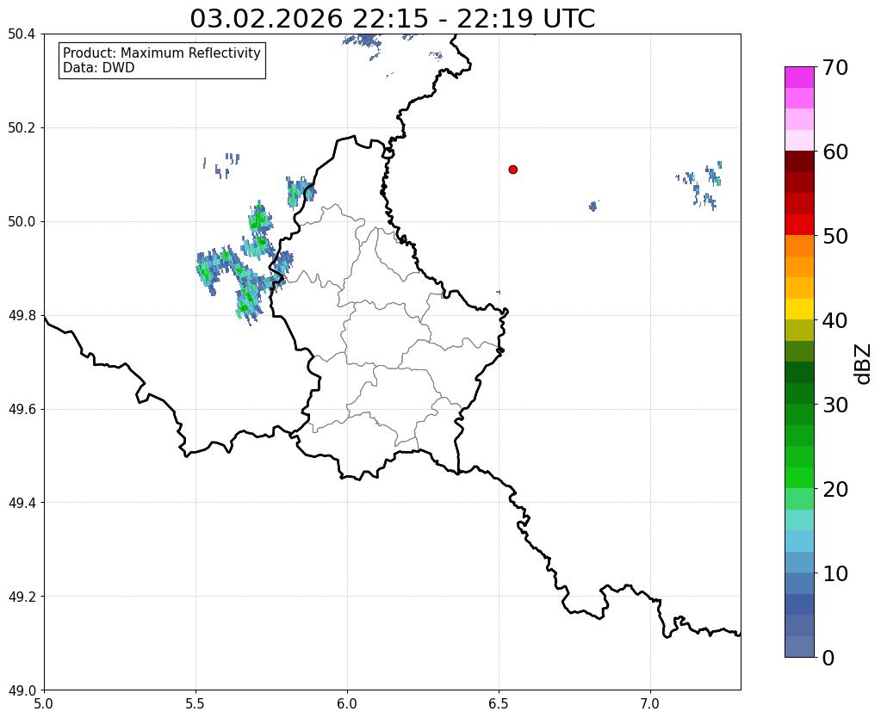Click the 50 tick on colorbar
Viewport: 881px width, 718px height.
pyautogui.click(x=835, y=236)
